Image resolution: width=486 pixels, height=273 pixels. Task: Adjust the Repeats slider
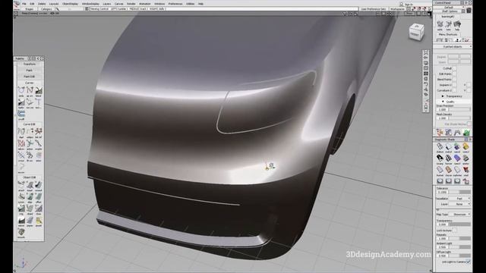pos(459,238)
